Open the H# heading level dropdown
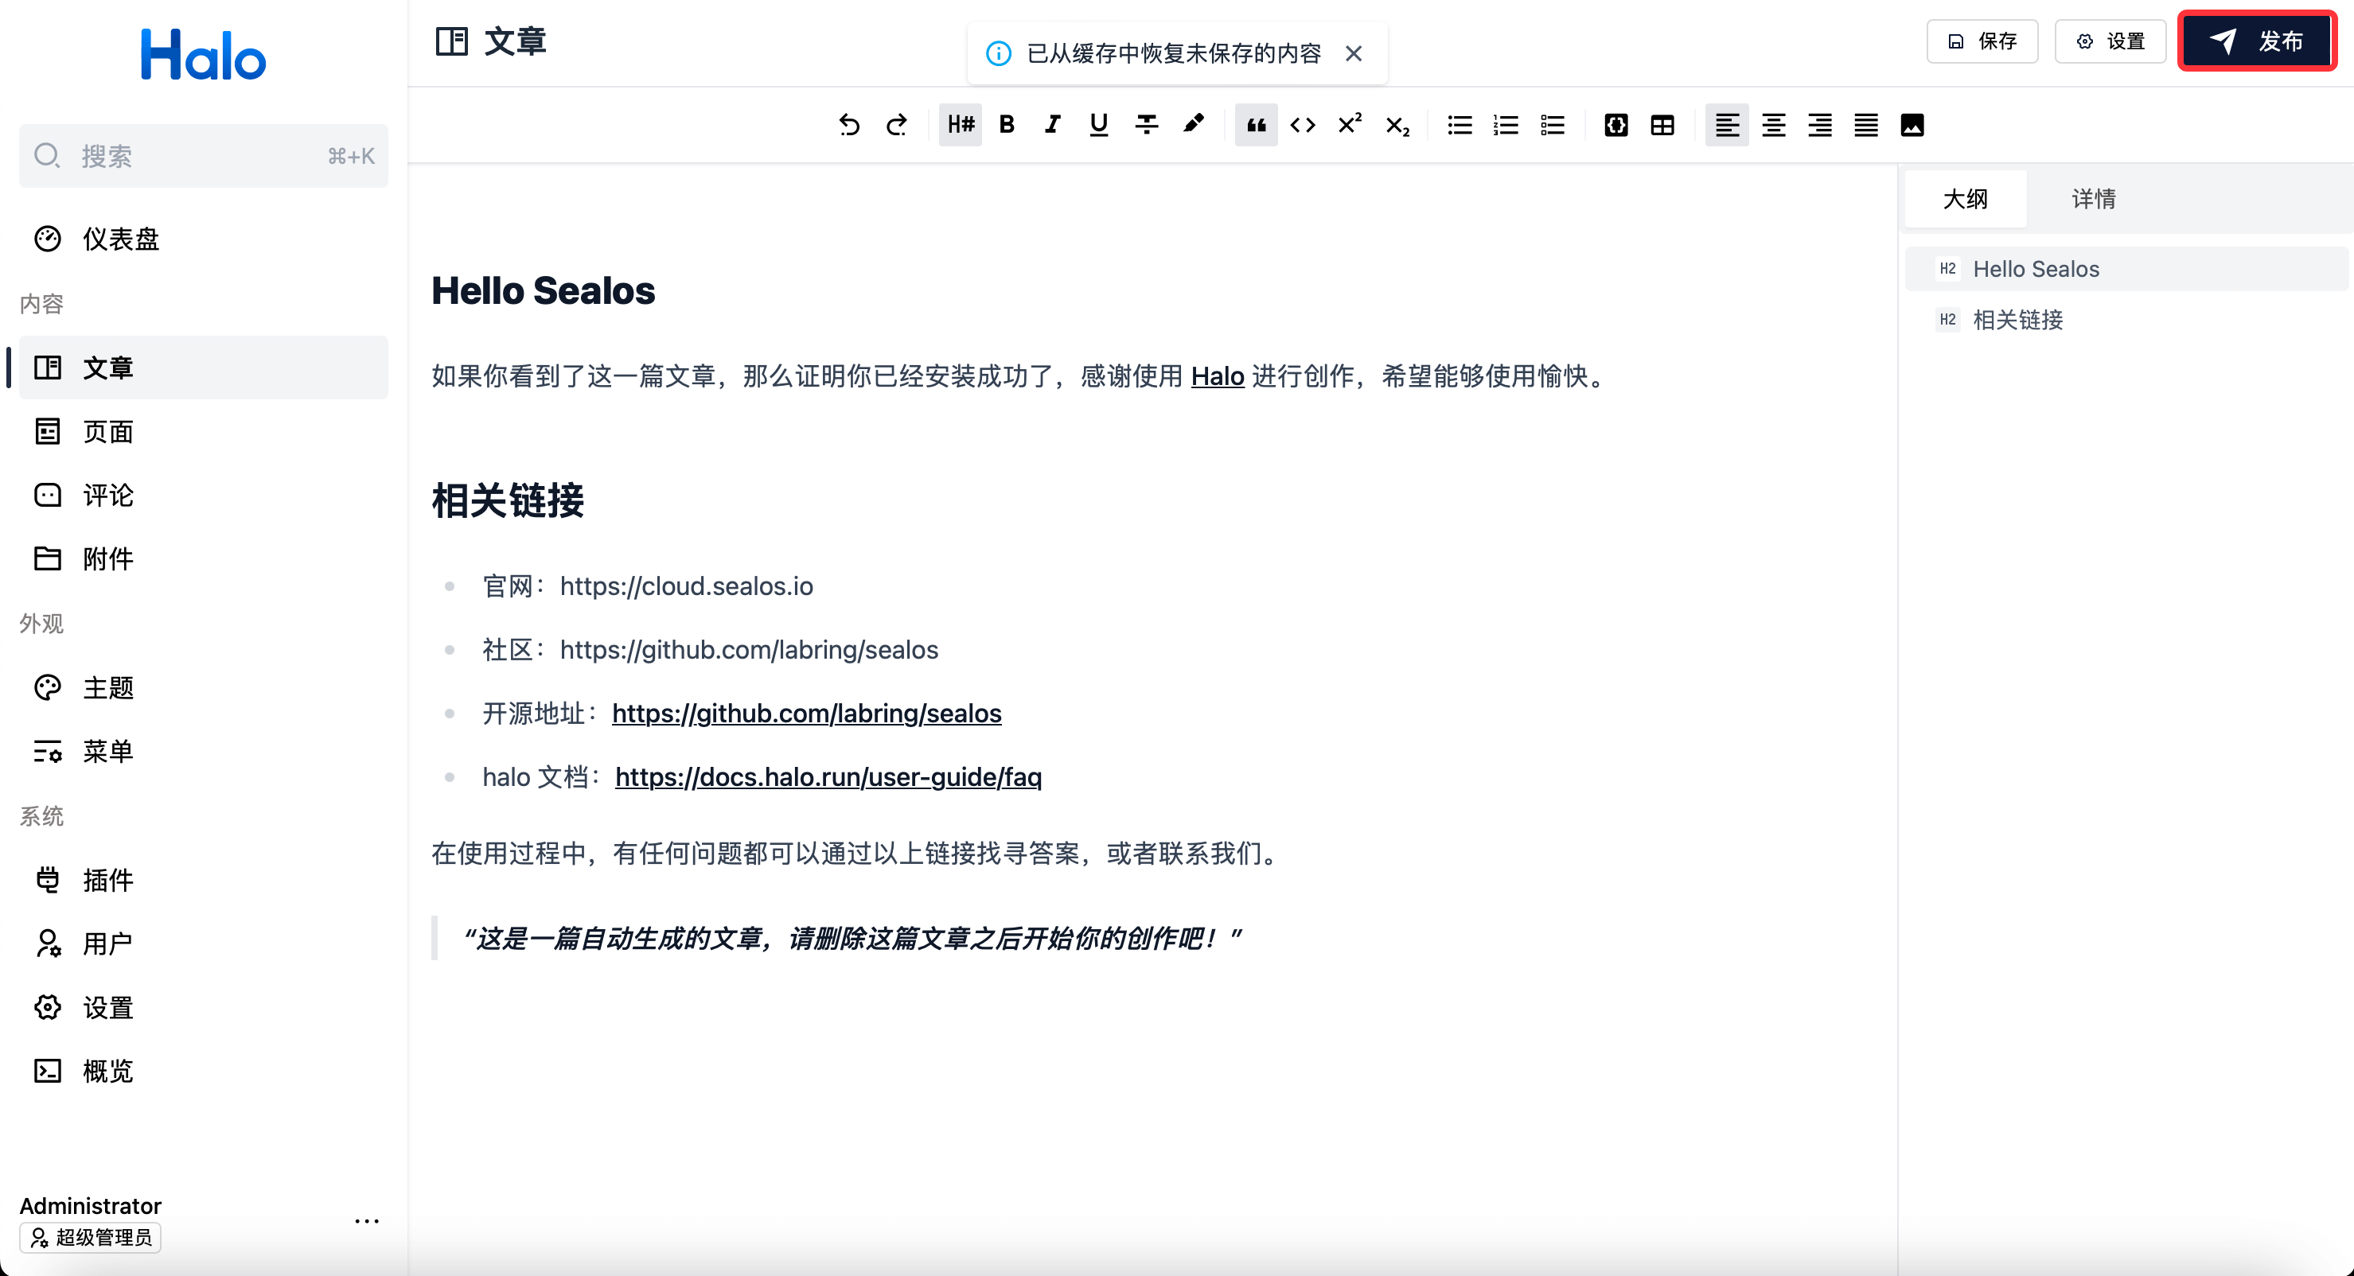Viewport: 2354px width, 1276px height. point(961,125)
